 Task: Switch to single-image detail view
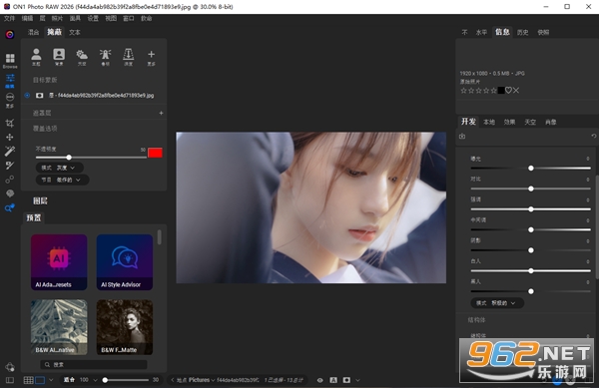pyautogui.click(x=40, y=380)
